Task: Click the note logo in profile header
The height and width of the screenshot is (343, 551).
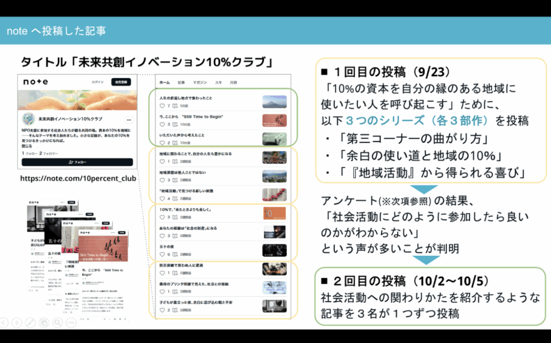Action: (35, 82)
